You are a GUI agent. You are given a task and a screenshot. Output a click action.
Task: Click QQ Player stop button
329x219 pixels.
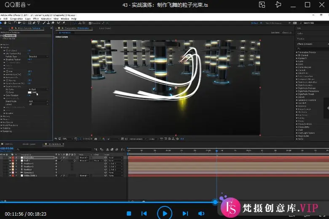[129, 214]
